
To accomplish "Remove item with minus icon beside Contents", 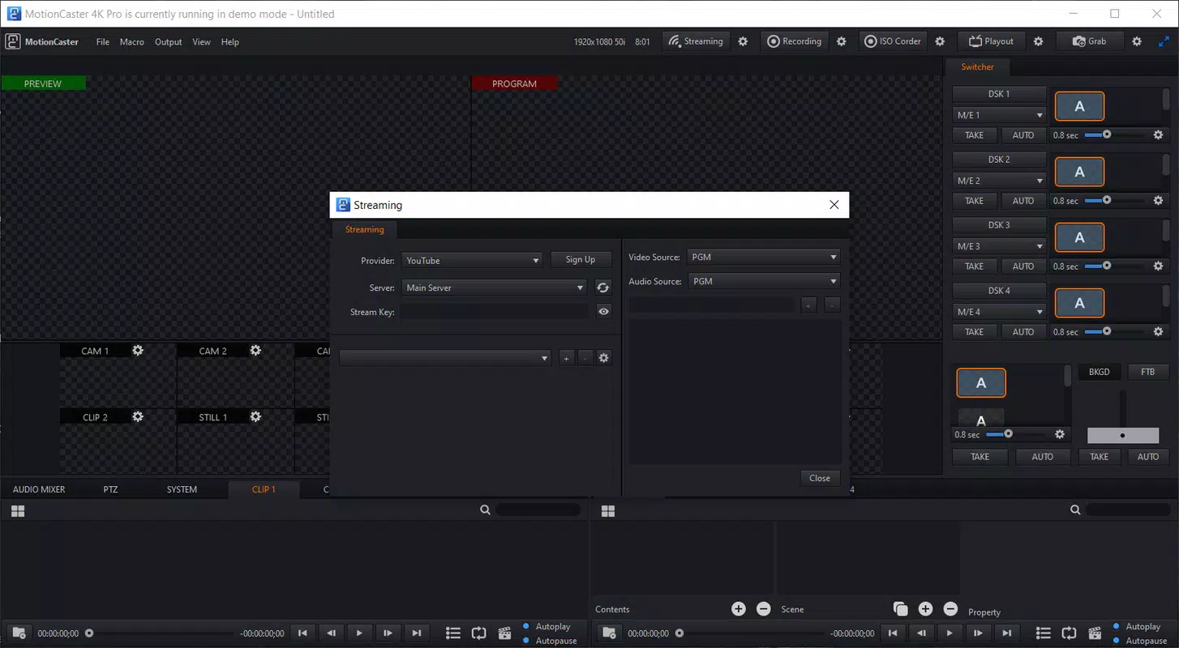I will pyautogui.click(x=764, y=609).
